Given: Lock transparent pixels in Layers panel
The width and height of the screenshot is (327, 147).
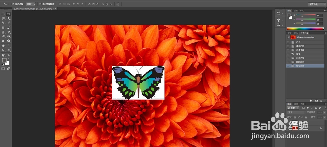Looking at the screenshot, I should [x=295, y=117].
